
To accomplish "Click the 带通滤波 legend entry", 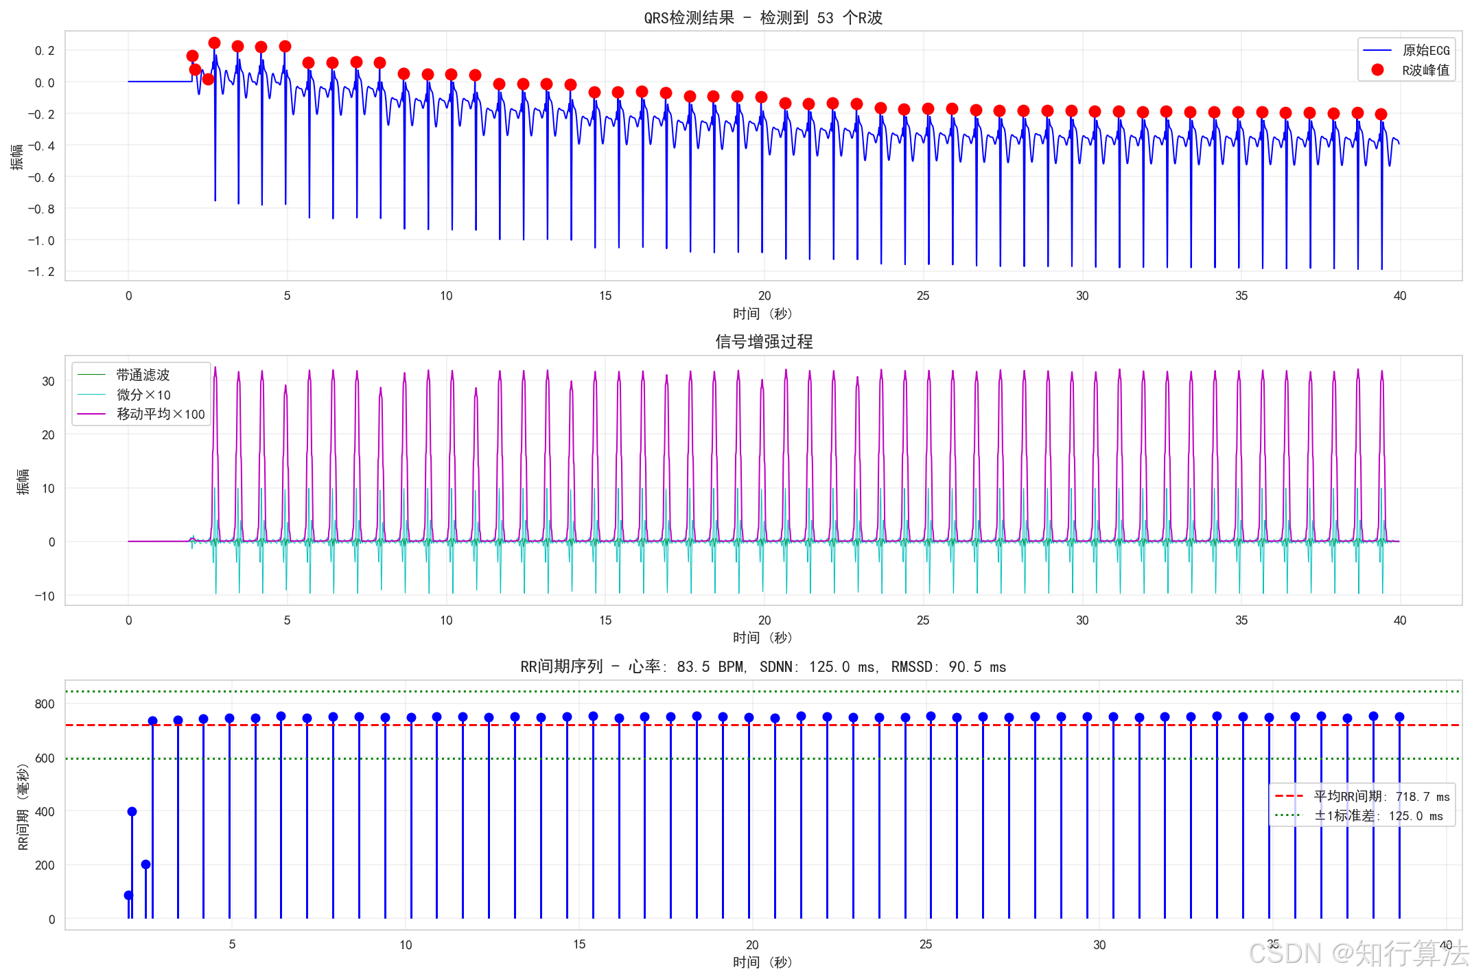I will pyautogui.click(x=142, y=375).
